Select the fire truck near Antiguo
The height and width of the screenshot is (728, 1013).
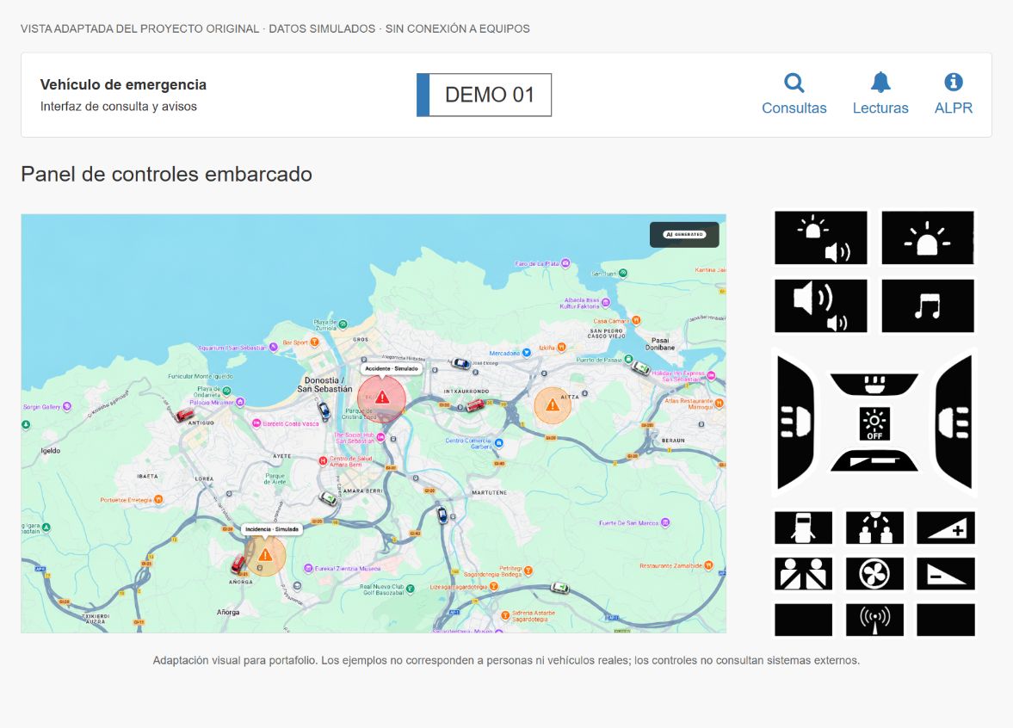click(x=185, y=414)
